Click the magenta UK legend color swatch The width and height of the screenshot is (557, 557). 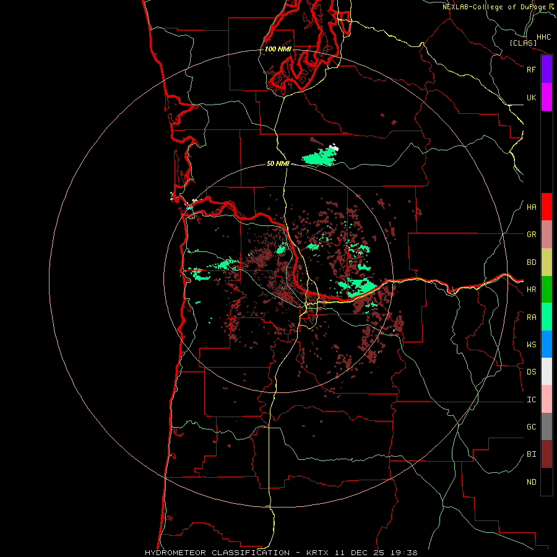(x=546, y=97)
